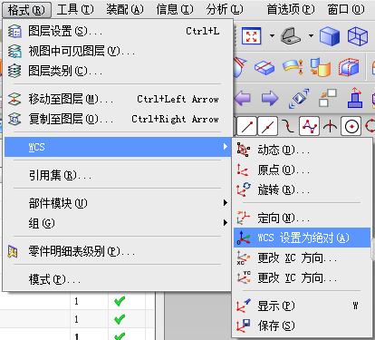Select WCS 原点(O) origin option

pos(302,170)
